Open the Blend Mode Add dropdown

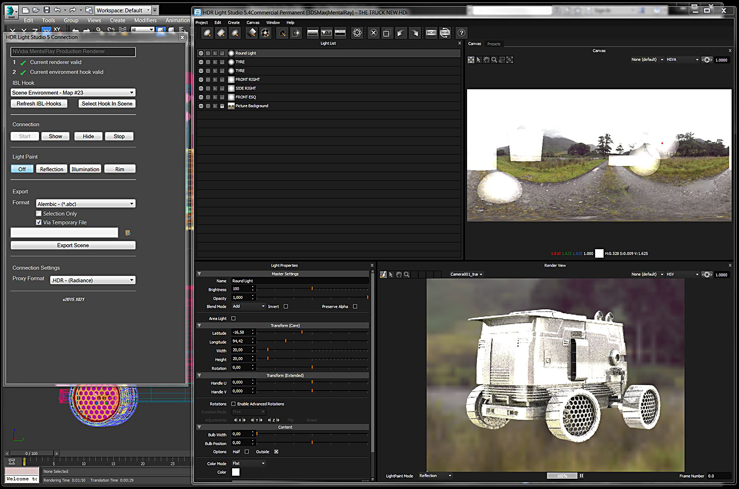pyautogui.click(x=249, y=306)
